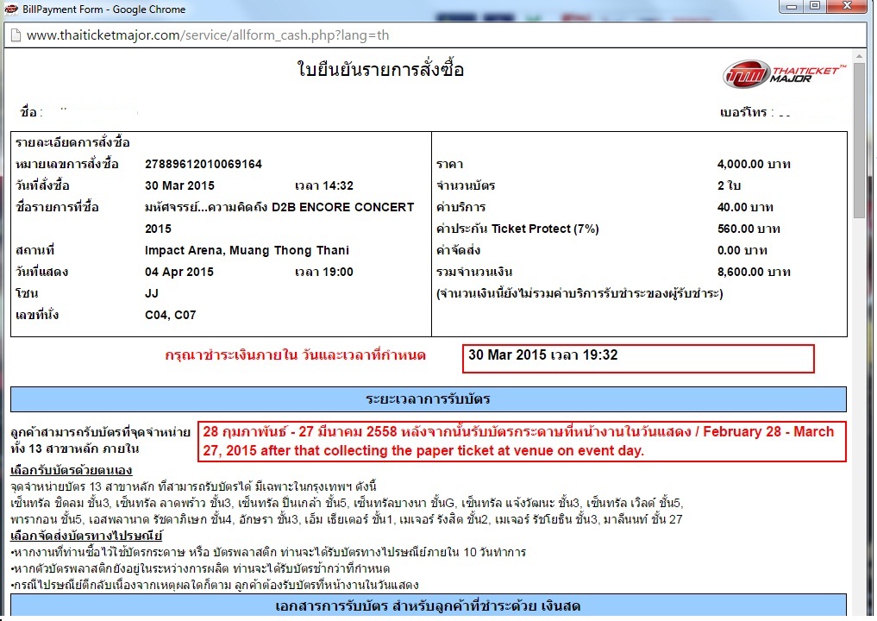Click the address bar URL field
This screenshot has height=621, width=877.
click(436, 35)
